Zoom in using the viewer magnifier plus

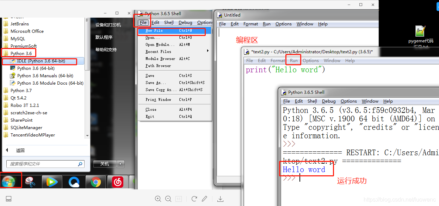(x=158, y=199)
